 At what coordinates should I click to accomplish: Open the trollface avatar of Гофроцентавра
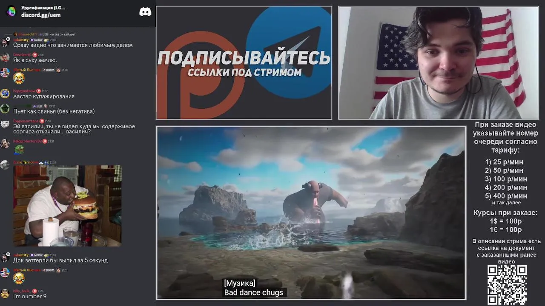pos(5,124)
